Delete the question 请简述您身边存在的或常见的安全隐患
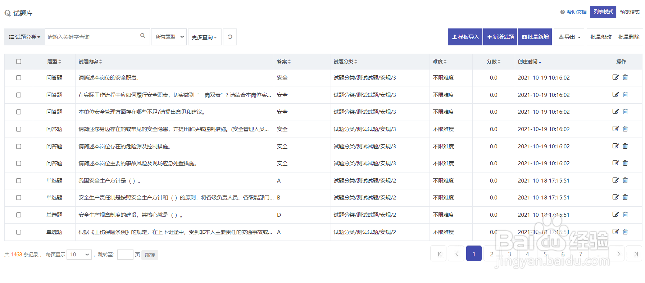 (625, 129)
